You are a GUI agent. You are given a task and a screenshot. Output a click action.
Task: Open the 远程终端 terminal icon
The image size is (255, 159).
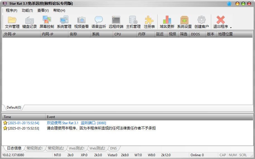tap(116, 22)
